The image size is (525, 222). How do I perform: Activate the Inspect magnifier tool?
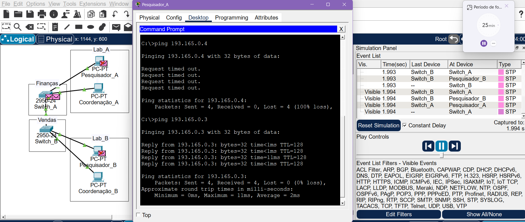18,27
